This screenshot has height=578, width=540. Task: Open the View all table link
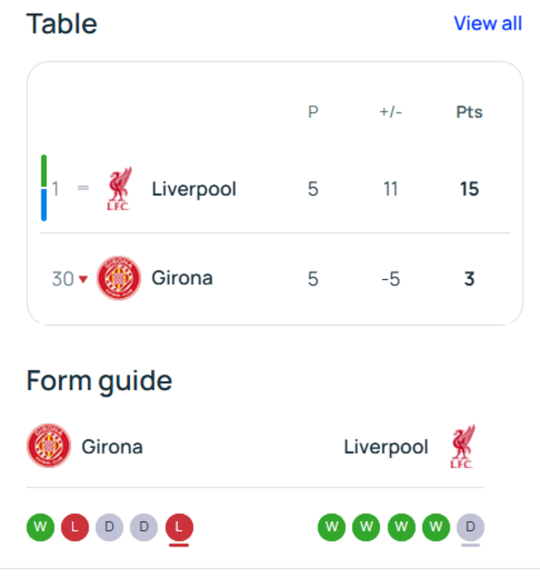[x=488, y=23]
